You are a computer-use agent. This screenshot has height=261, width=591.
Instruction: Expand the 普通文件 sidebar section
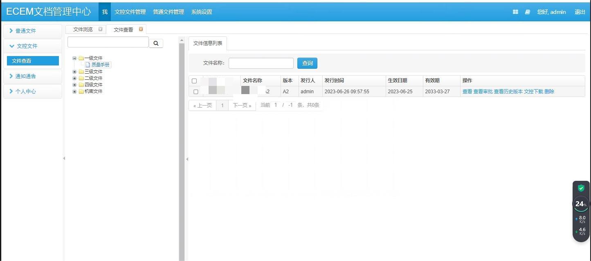click(x=25, y=31)
